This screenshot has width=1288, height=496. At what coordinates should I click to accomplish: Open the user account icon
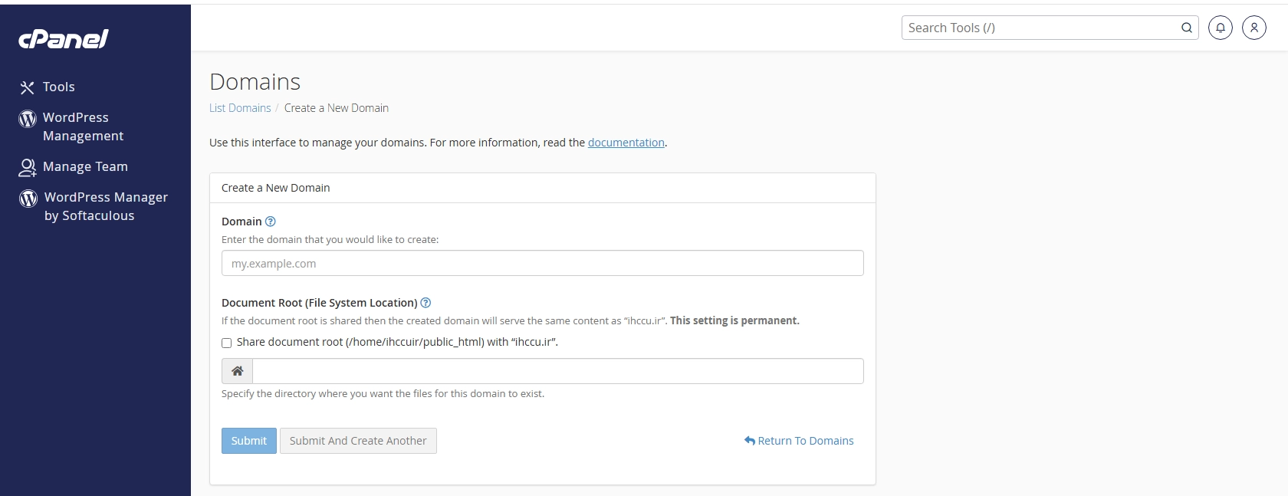tap(1254, 28)
